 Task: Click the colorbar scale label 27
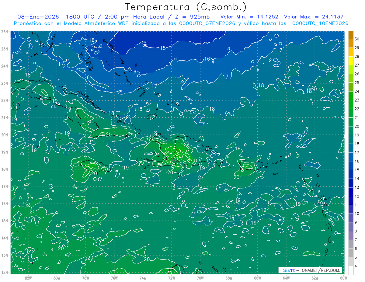[x=357, y=65]
